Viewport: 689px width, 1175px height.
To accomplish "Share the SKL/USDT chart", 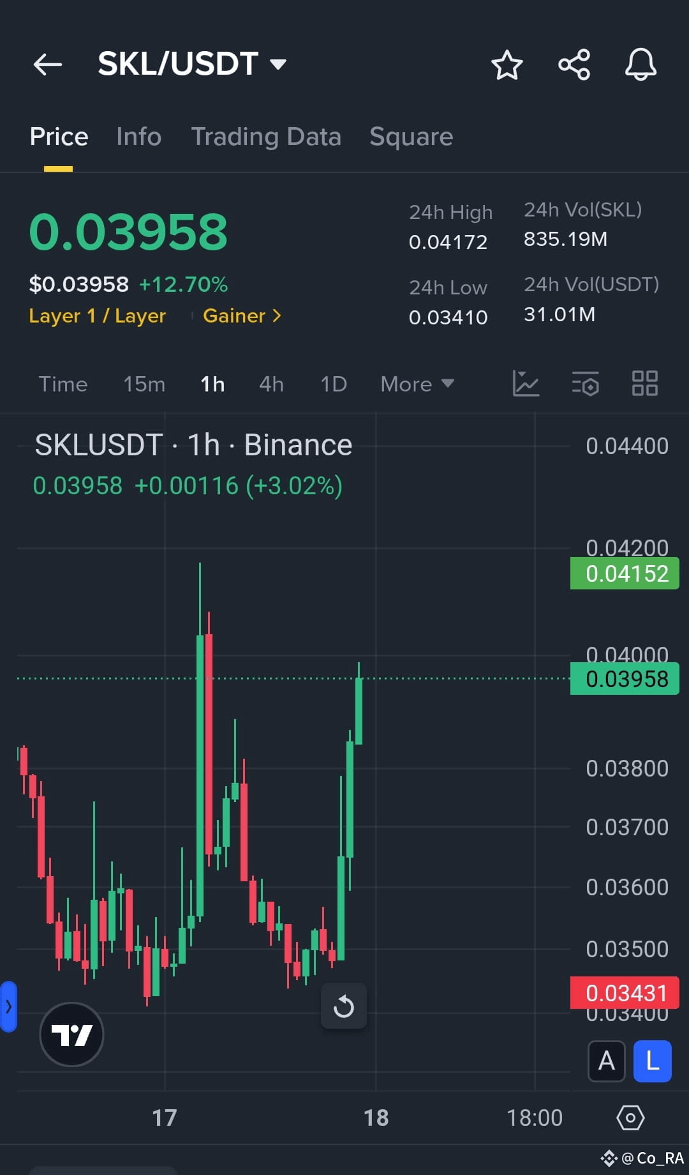I will [x=574, y=64].
